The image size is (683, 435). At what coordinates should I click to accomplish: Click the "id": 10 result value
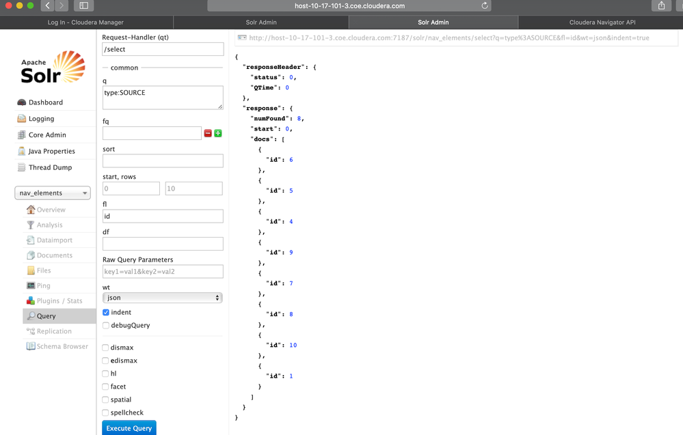pos(293,345)
